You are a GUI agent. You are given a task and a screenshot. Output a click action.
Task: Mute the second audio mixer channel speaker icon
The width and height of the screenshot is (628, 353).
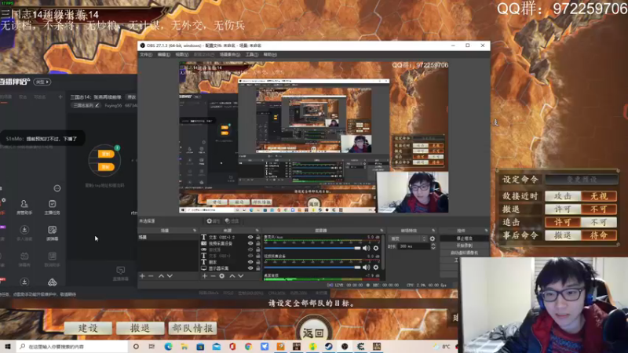pyautogui.click(x=366, y=267)
